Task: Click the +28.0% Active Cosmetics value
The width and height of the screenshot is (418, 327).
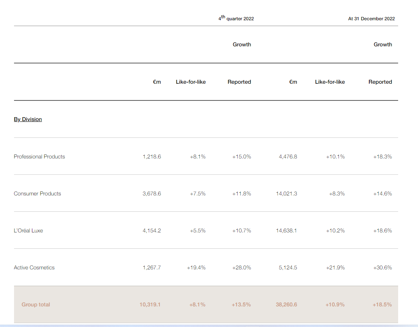Action: [x=242, y=267]
